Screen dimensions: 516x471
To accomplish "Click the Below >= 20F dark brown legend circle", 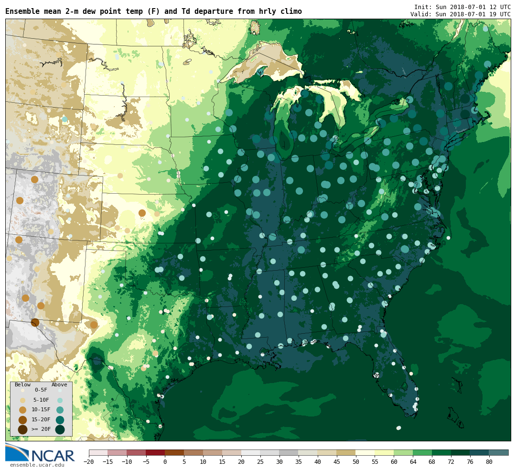I will pos(23,430).
